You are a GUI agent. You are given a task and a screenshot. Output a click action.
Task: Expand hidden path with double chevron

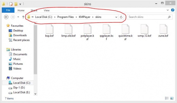click(x=33, y=17)
